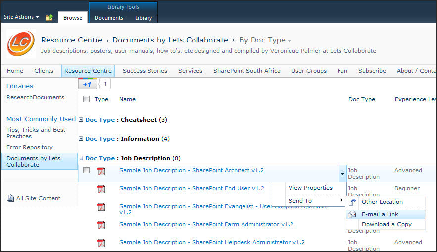This screenshot has height=252, width=437.
Task: Open the Success Stories navigation link
Action: tap(145, 71)
